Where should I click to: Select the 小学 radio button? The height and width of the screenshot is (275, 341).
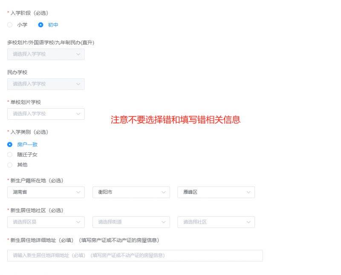coord(10,25)
